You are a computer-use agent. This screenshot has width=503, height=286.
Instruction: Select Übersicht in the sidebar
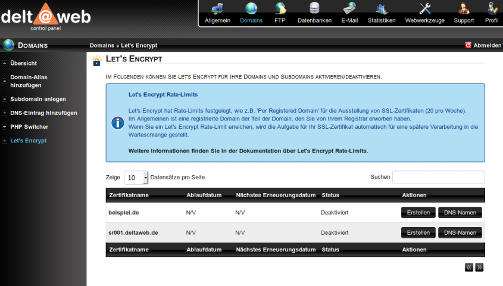[x=23, y=63]
